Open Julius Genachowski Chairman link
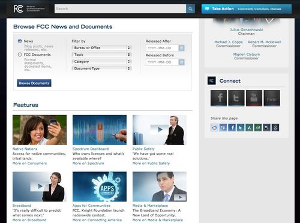The width and height of the screenshot is (300, 223). [x=247, y=32]
